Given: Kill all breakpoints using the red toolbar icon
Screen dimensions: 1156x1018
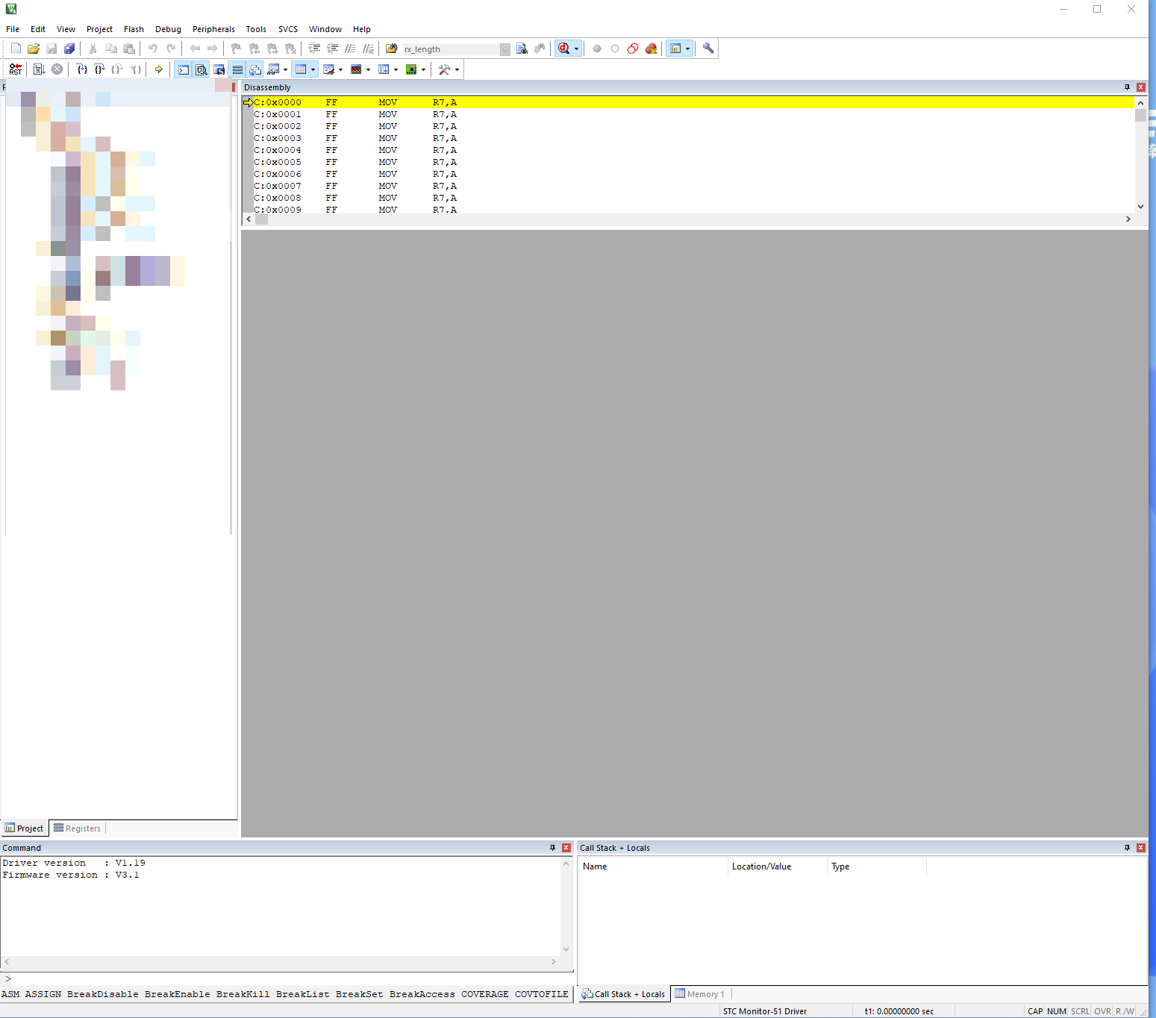Looking at the screenshot, I should (x=651, y=48).
